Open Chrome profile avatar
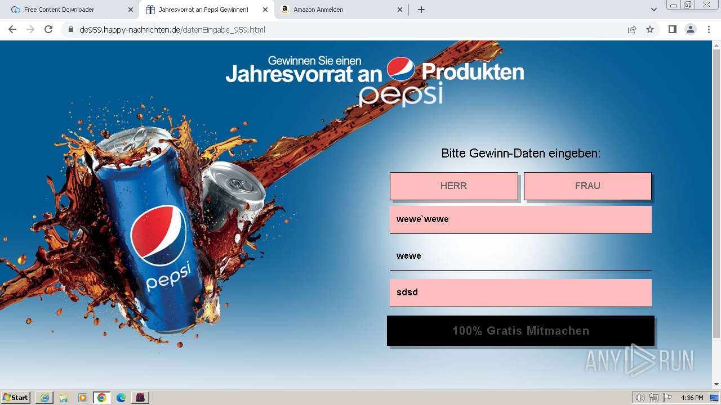The height and width of the screenshot is (405, 721). [691, 29]
